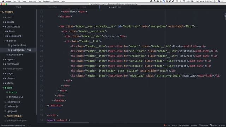Image resolution: width=226 pixels, height=127 pixels.
Task: Expand the static folder
Action: pyautogui.click(x=3, y=83)
